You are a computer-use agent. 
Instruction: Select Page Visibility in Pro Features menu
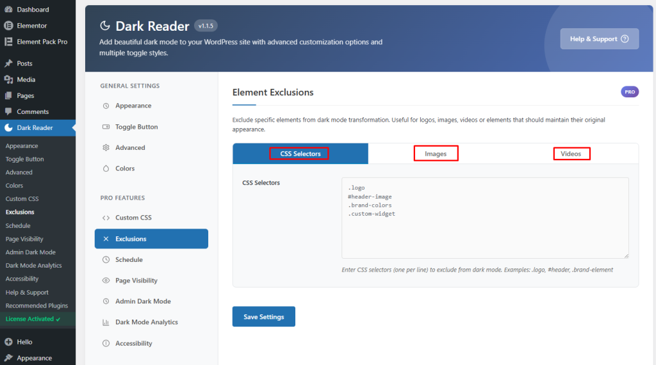pyautogui.click(x=151, y=280)
